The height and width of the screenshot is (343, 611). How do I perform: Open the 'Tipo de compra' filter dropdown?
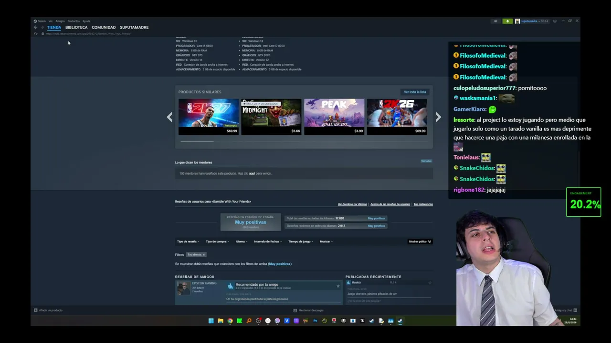click(x=217, y=242)
